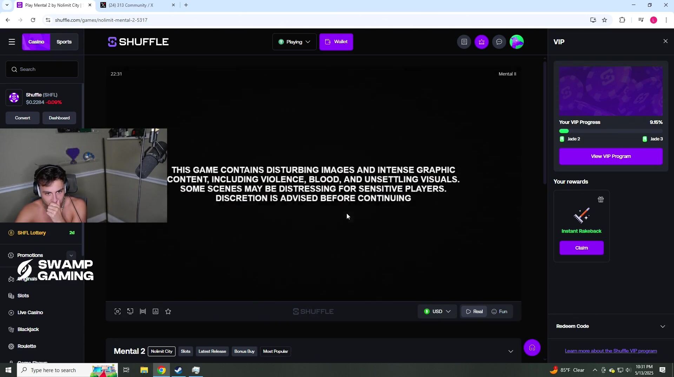The width and height of the screenshot is (674, 377).
Task: Open Steam from the taskbar
Action: point(179,370)
